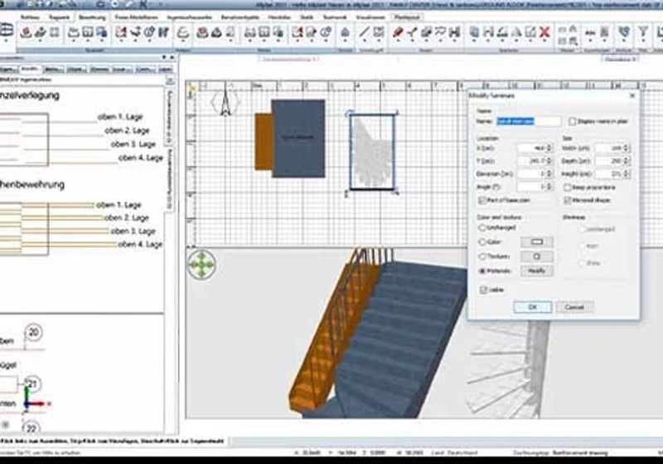Click the opposing arrows ribbon icon
Screen dimensions: 663x464
click(590, 31)
